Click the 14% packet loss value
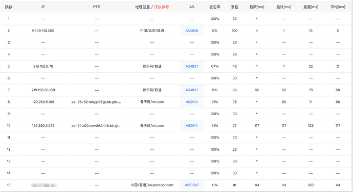 click(215, 126)
